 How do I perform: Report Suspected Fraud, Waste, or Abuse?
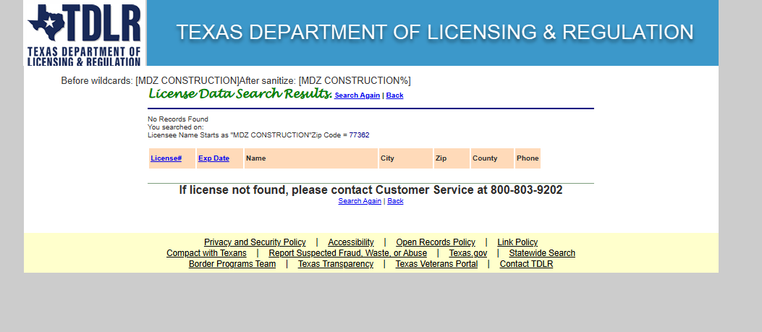(x=348, y=252)
